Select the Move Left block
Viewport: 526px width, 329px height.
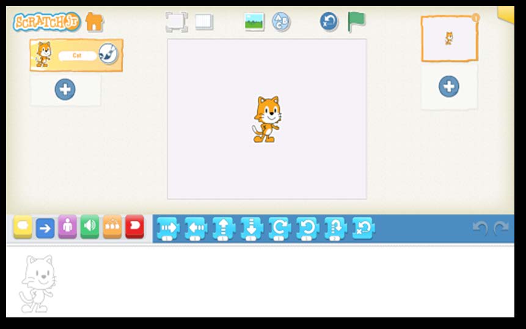[196, 229]
